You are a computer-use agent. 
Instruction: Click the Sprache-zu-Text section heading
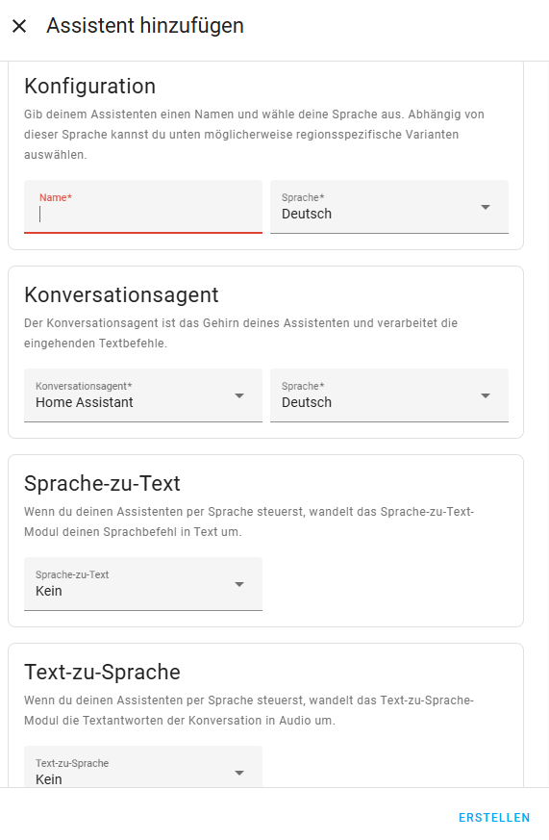pos(102,484)
